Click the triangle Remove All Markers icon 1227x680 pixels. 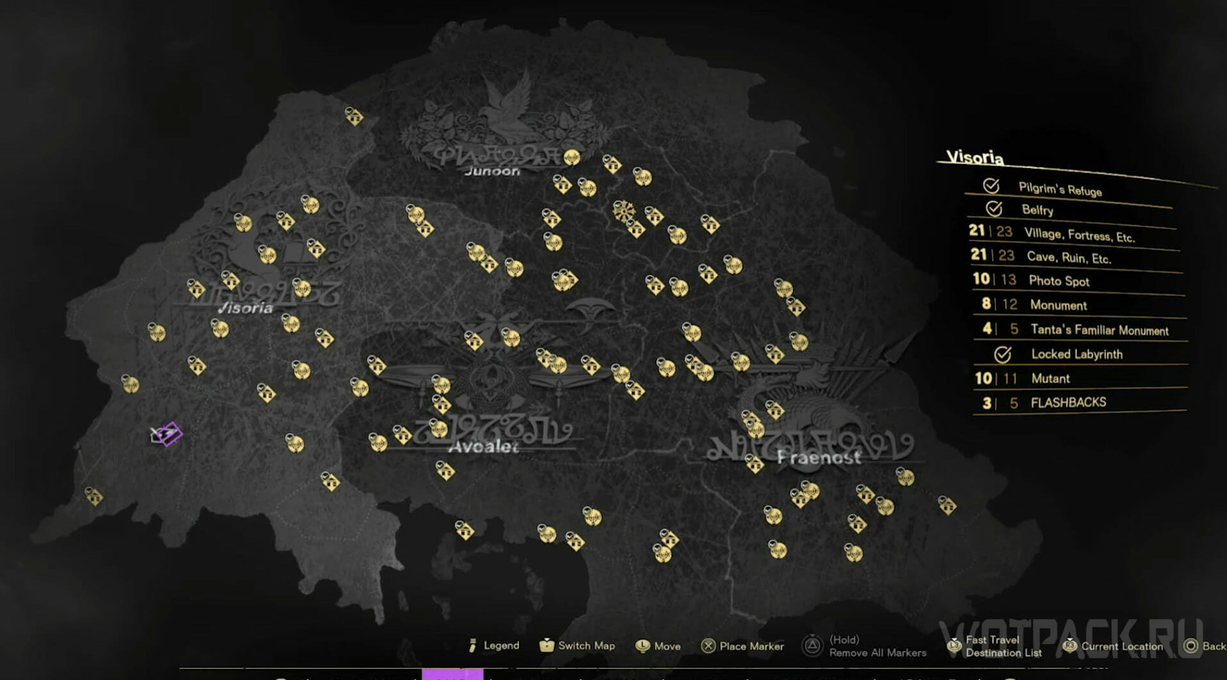point(812,645)
